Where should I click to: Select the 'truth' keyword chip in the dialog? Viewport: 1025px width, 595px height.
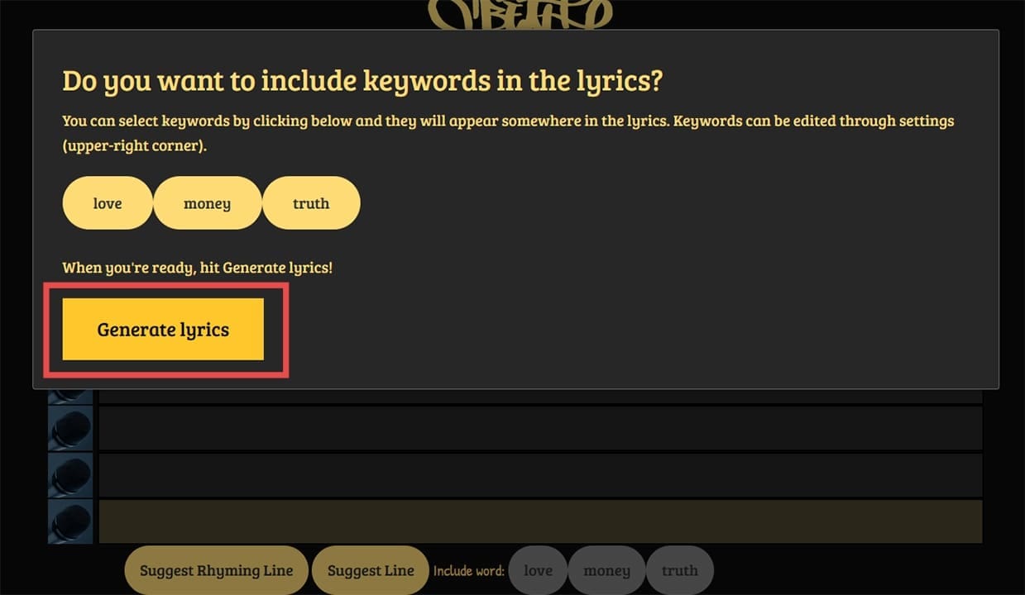[311, 203]
